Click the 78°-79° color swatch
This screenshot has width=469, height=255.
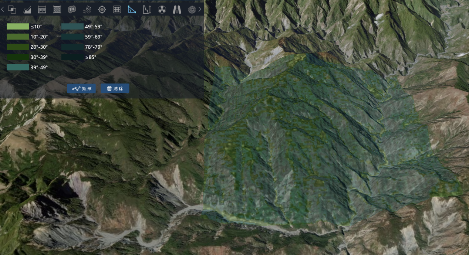point(72,47)
